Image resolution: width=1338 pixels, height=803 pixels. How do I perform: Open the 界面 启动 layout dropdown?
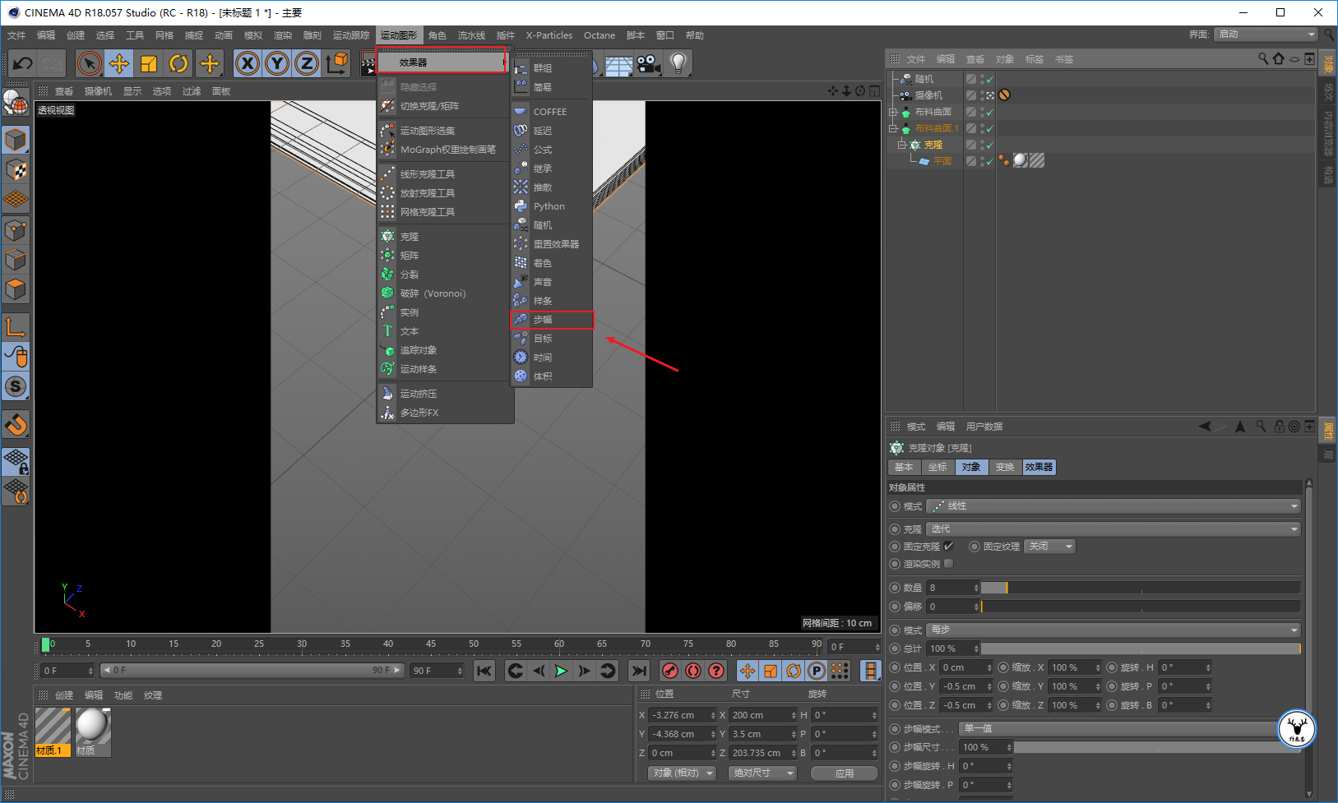tap(1266, 34)
